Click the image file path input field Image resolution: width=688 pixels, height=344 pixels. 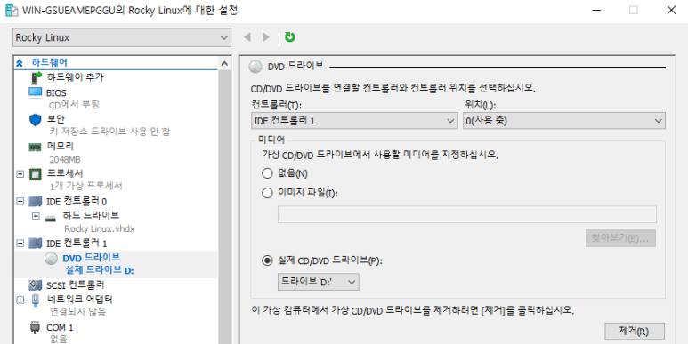tap(467, 214)
